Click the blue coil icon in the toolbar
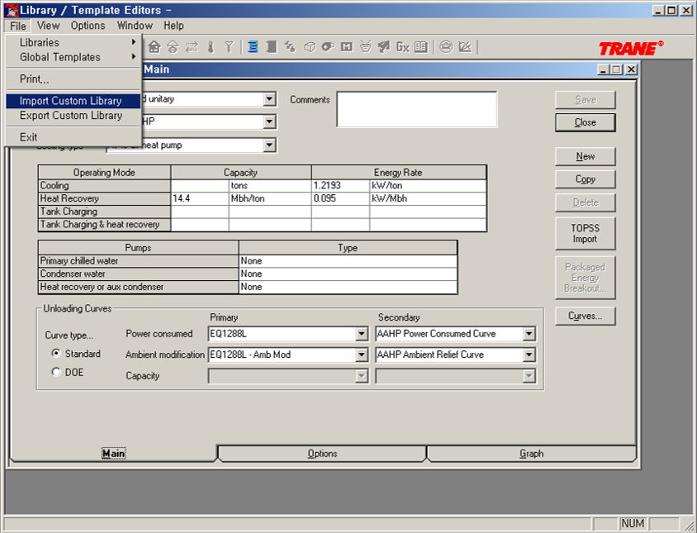The width and height of the screenshot is (697, 533). pos(253,47)
